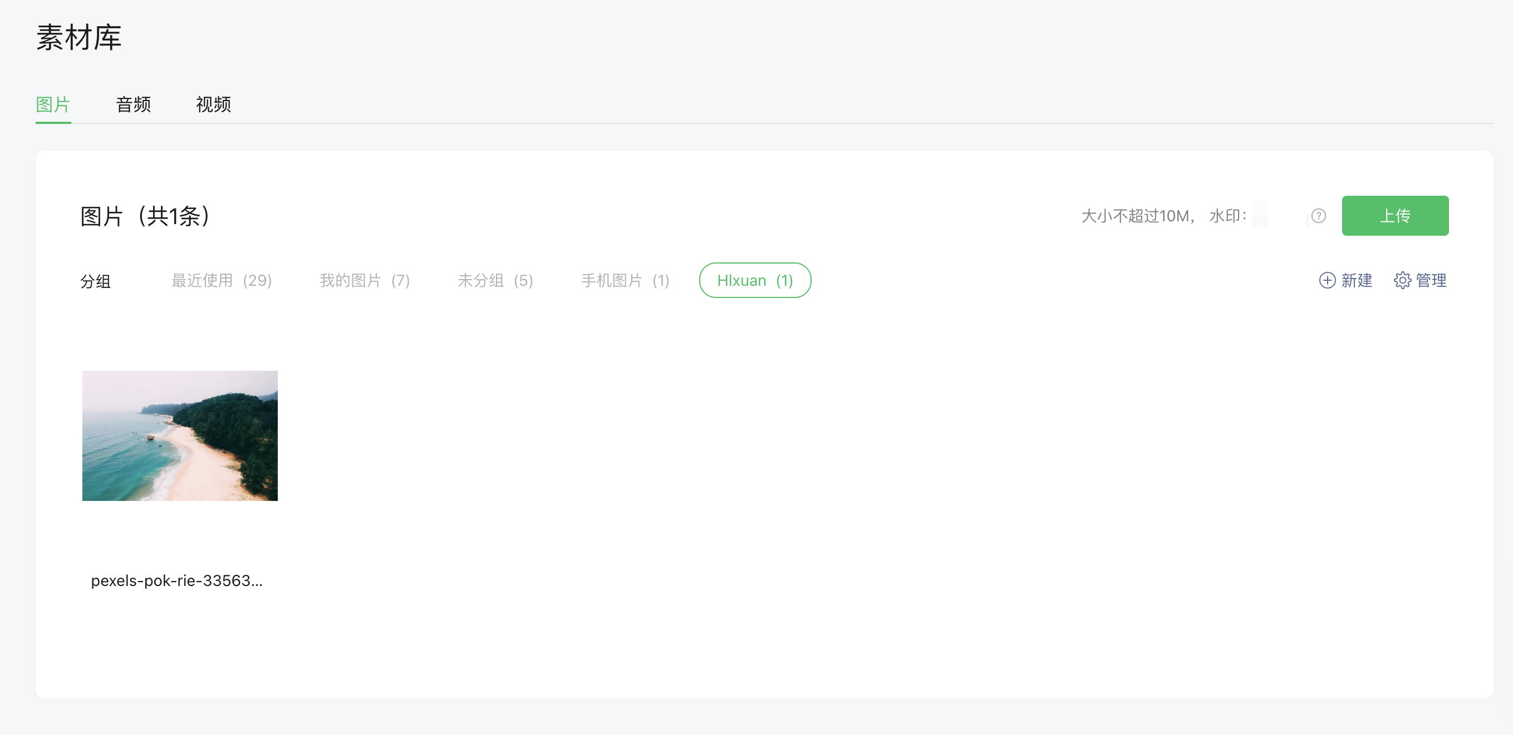Click the selected Hlxuan (1) group pill
This screenshot has width=1513, height=735.
tap(755, 280)
